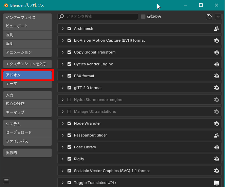This screenshot has height=187, width=225.
Task: Click the Blender icon on Node Wrangler row
Action: [x=216, y=123]
